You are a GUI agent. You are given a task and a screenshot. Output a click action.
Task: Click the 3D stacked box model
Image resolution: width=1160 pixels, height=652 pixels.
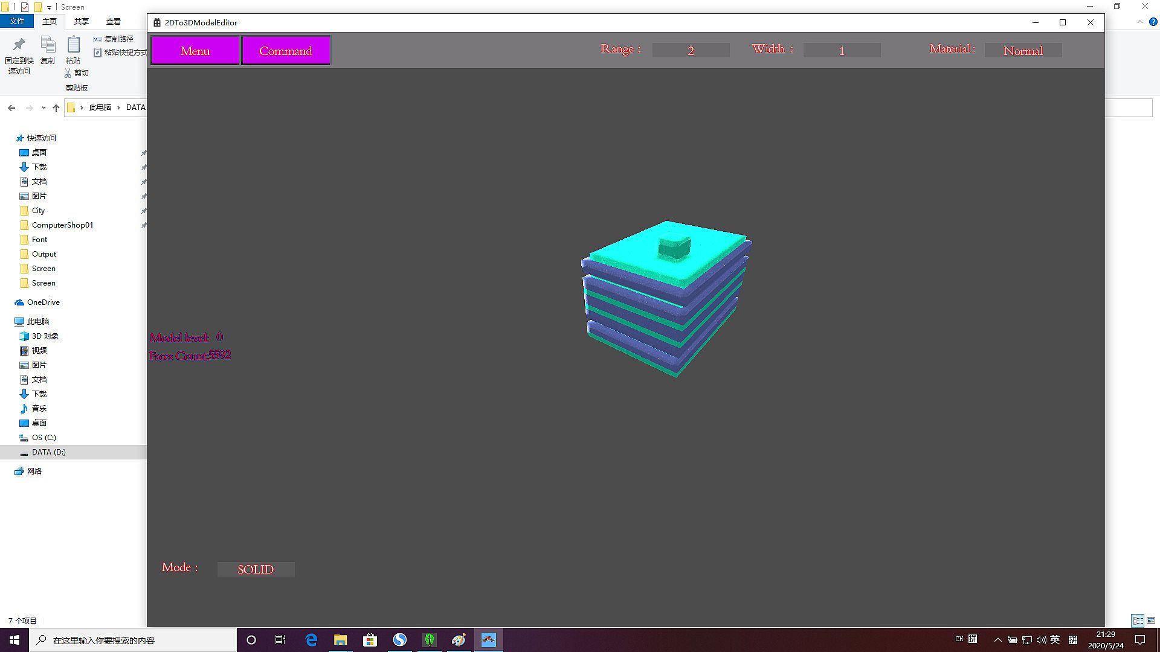[665, 299]
